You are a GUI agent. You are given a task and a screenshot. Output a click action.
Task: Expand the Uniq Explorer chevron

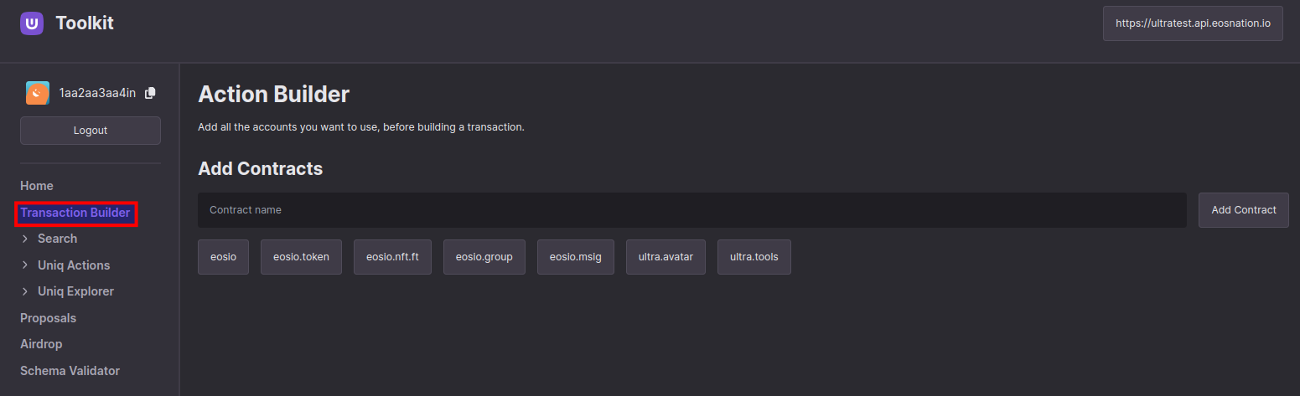pos(25,291)
